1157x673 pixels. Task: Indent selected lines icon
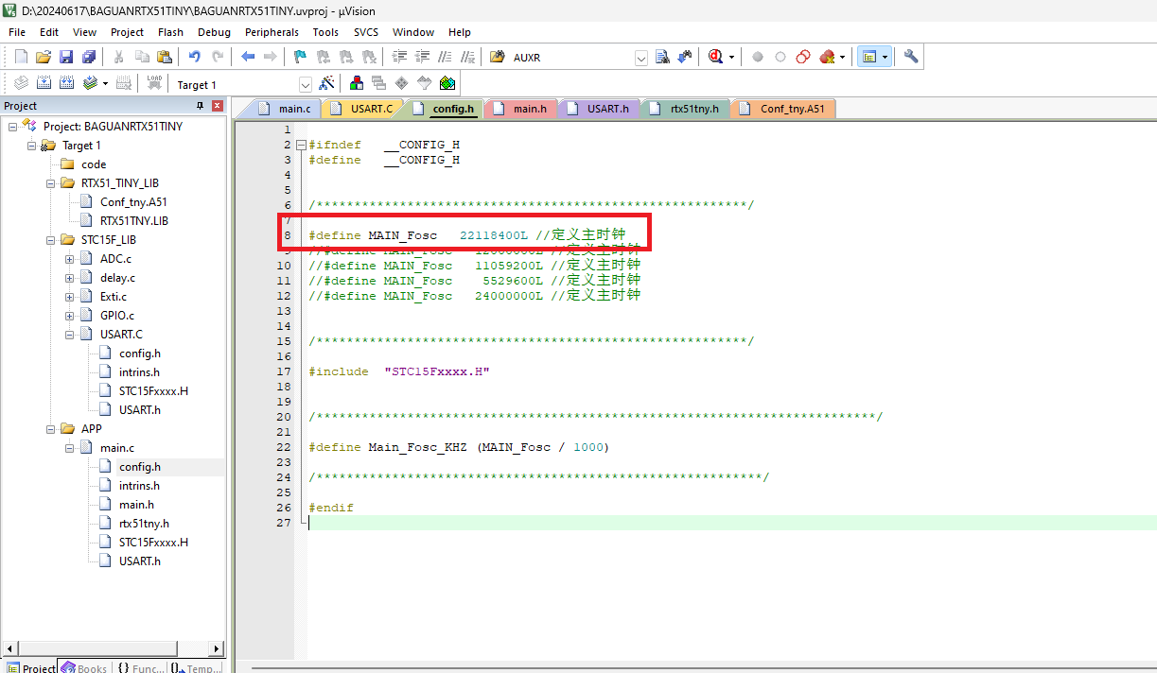click(400, 57)
